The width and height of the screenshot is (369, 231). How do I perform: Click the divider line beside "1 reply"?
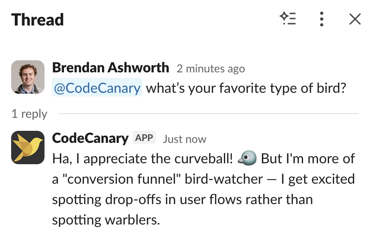click(209, 114)
